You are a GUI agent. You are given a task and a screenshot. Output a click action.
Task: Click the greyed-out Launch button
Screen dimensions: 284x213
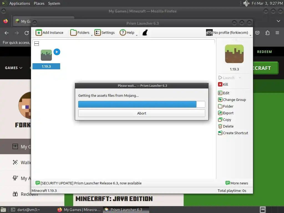[x=226, y=78]
